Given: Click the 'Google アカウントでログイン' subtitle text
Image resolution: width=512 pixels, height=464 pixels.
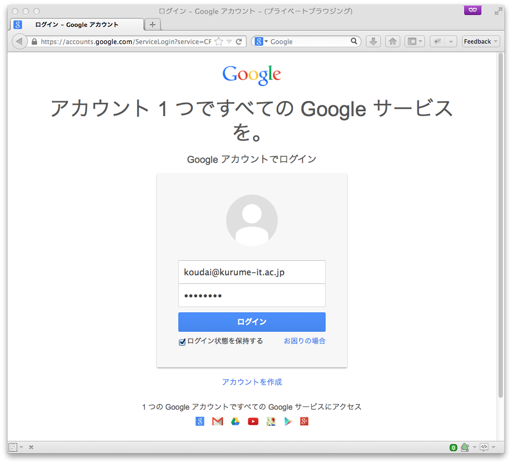Looking at the screenshot, I should coord(252,159).
